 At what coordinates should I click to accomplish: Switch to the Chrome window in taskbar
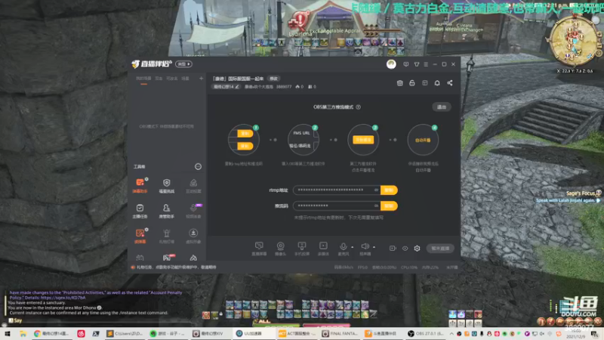pyautogui.click(x=51, y=334)
